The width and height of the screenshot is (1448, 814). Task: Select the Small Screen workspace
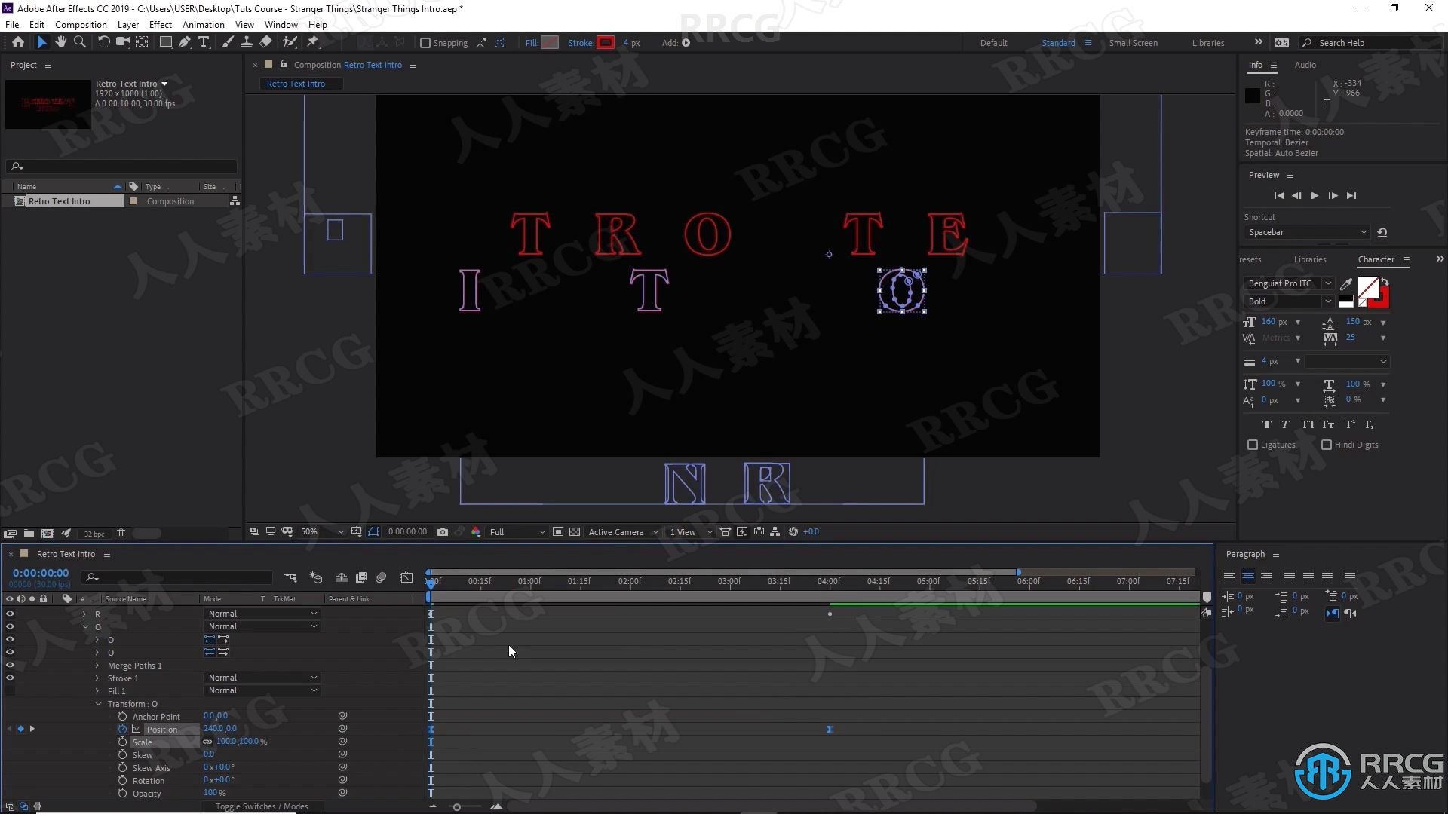click(x=1133, y=43)
